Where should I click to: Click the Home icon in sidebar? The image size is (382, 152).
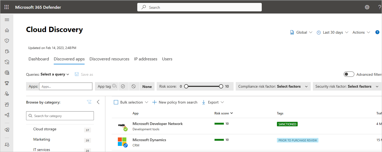point(7,30)
